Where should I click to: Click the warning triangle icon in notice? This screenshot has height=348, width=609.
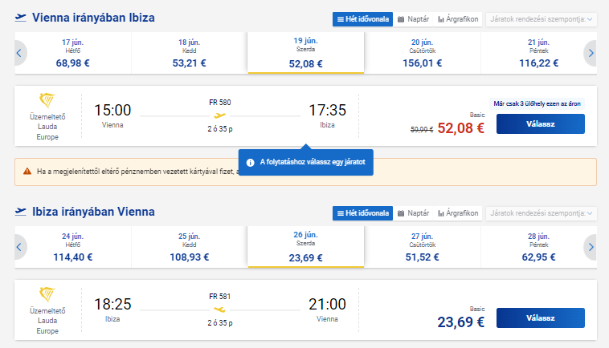pyautogui.click(x=27, y=172)
